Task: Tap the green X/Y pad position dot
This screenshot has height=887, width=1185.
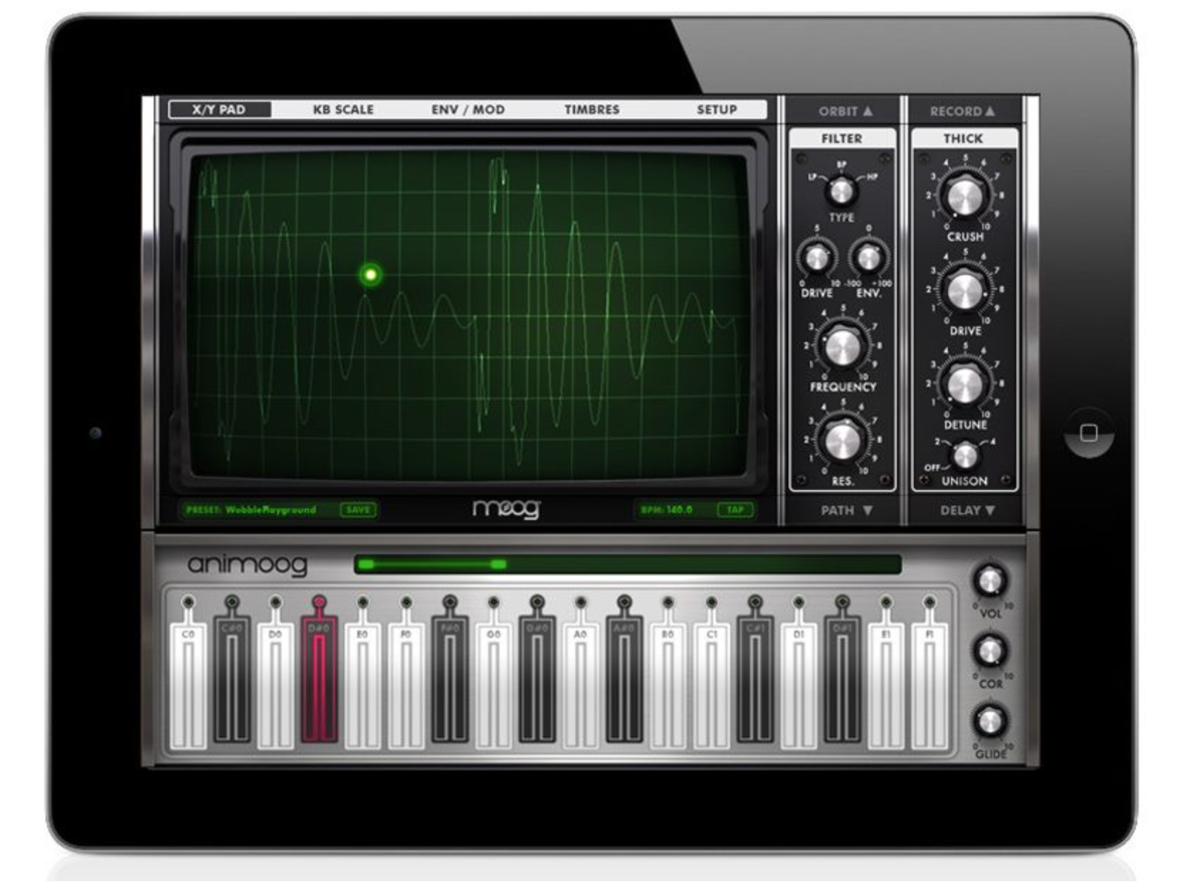Action: pyautogui.click(x=370, y=274)
